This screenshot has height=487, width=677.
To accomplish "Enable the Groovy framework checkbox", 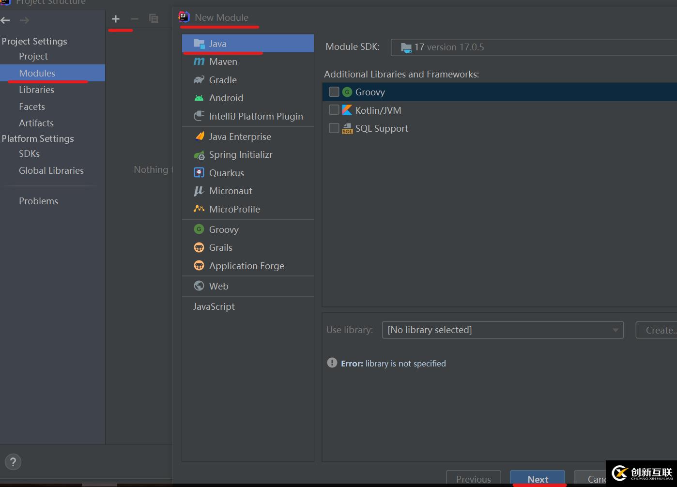I will click(334, 92).
